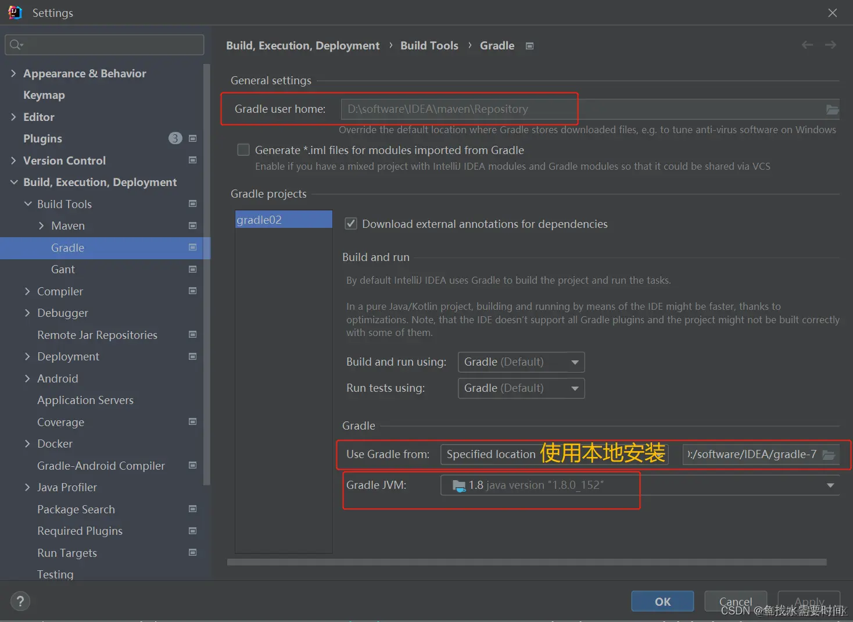Select Remote Jar Repositories
This screenshot has width=853, height=622.
[97, 335]
